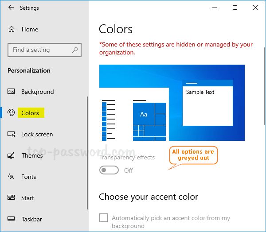Check automatically pick an accent color

104,218
